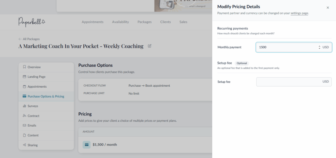The height and width of the screenshot is (158, 336).
Task: Click the Optional badge beside Setup fee
Action: click(242, 63)
